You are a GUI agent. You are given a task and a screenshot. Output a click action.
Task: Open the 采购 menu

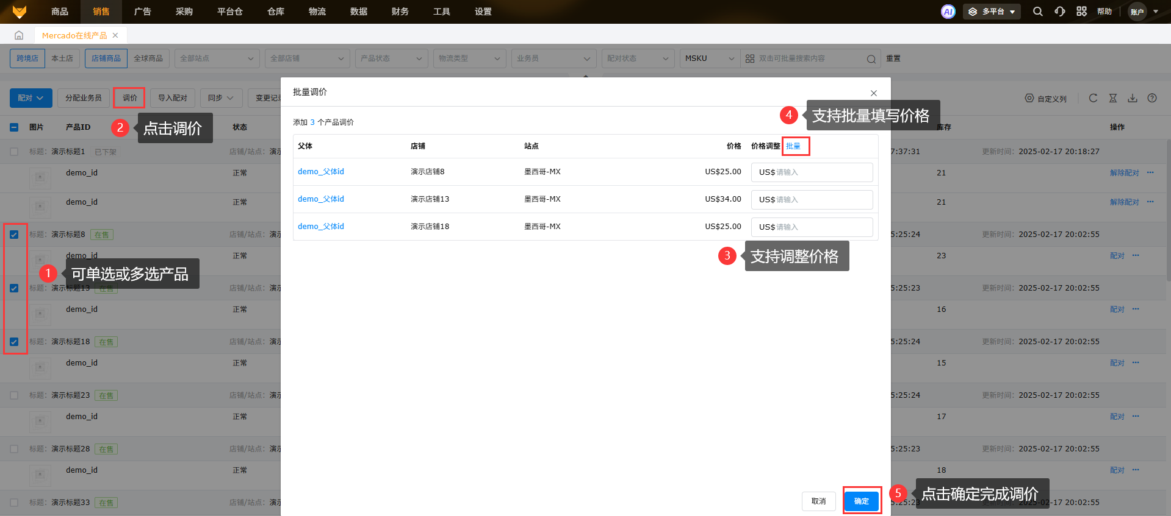tap(184, 12)
